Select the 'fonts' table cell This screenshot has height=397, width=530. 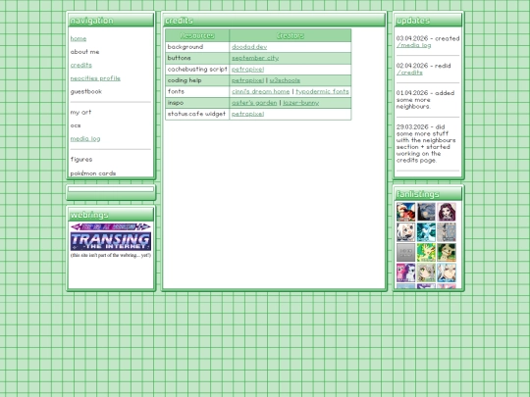[x=197, y=91]
